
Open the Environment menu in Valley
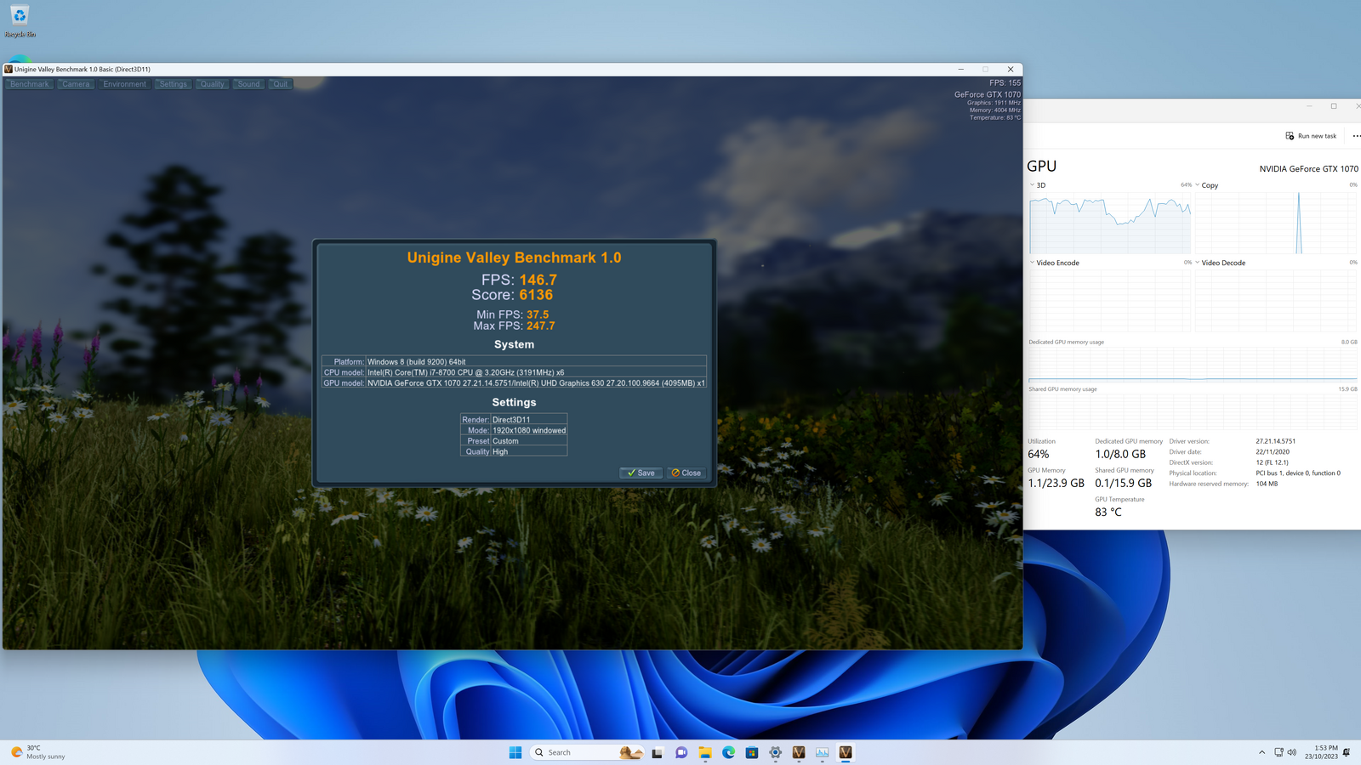tap(124, 84)
